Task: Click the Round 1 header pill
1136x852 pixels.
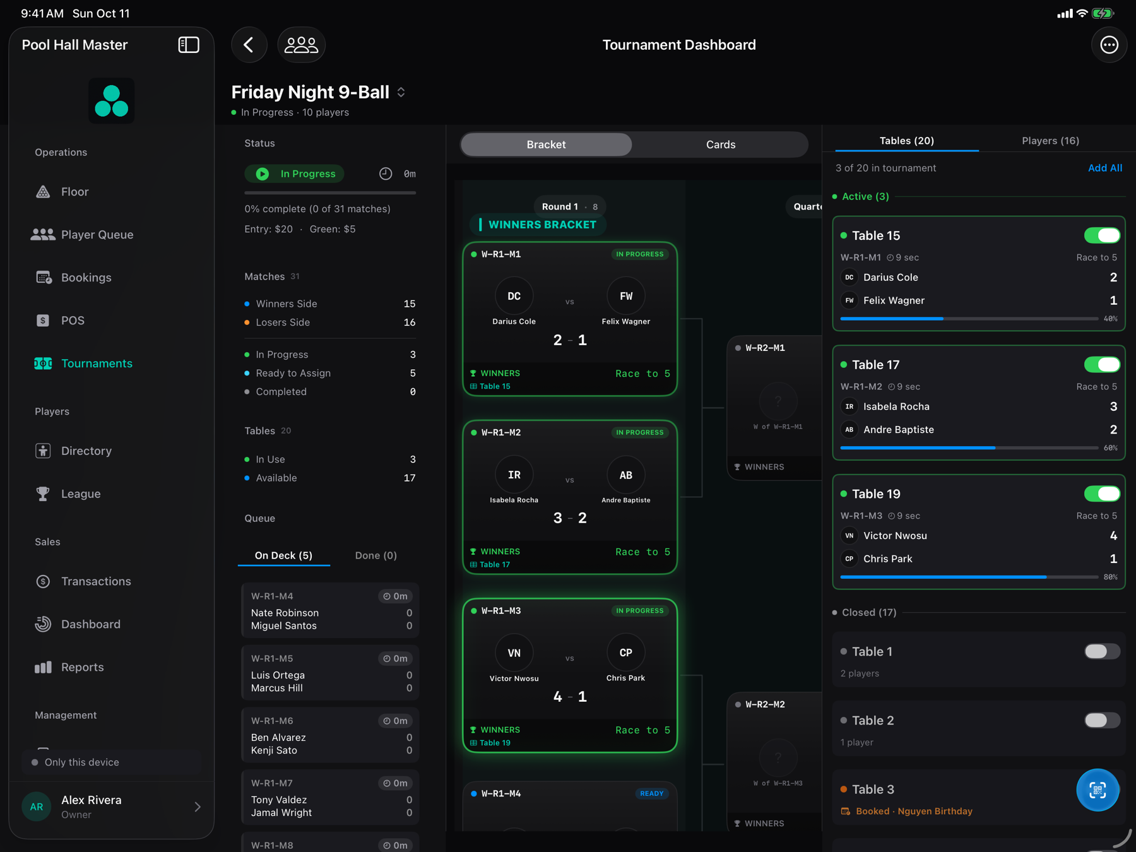Action: coord(570,206)
